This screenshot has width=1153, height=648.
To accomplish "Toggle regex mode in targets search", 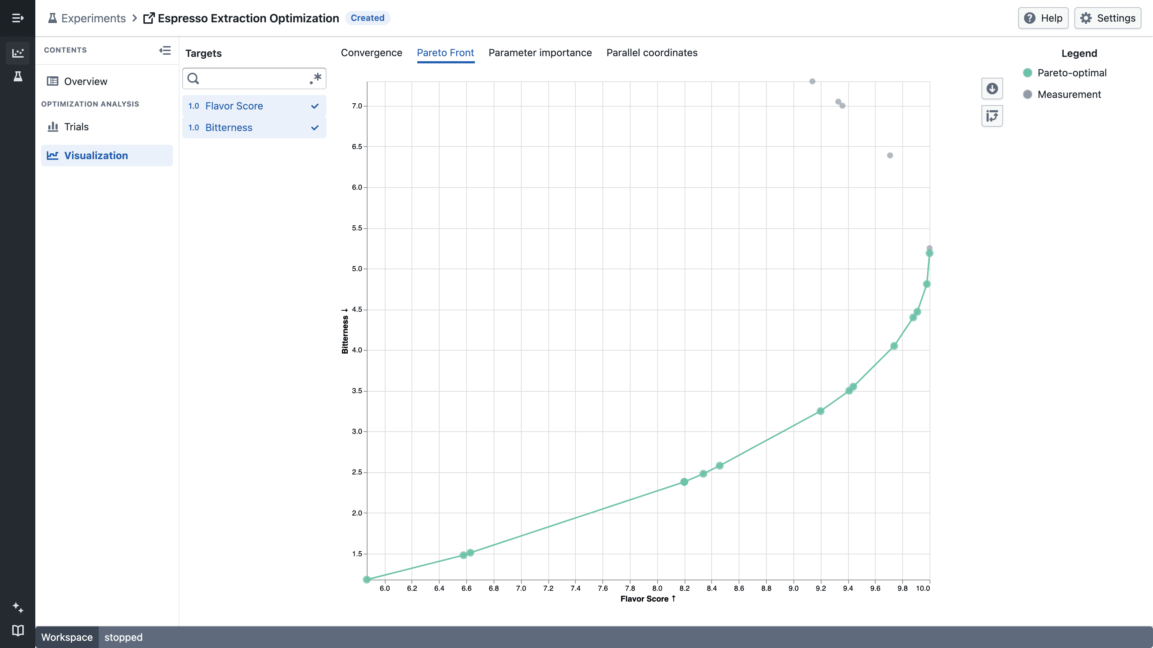I will pos(315,78).
